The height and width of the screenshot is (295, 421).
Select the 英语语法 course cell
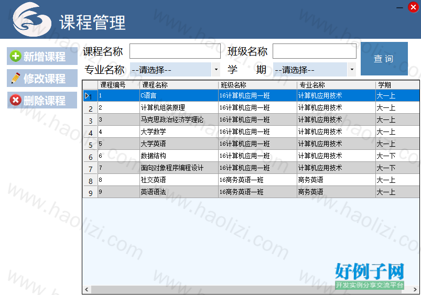point(179,192)
